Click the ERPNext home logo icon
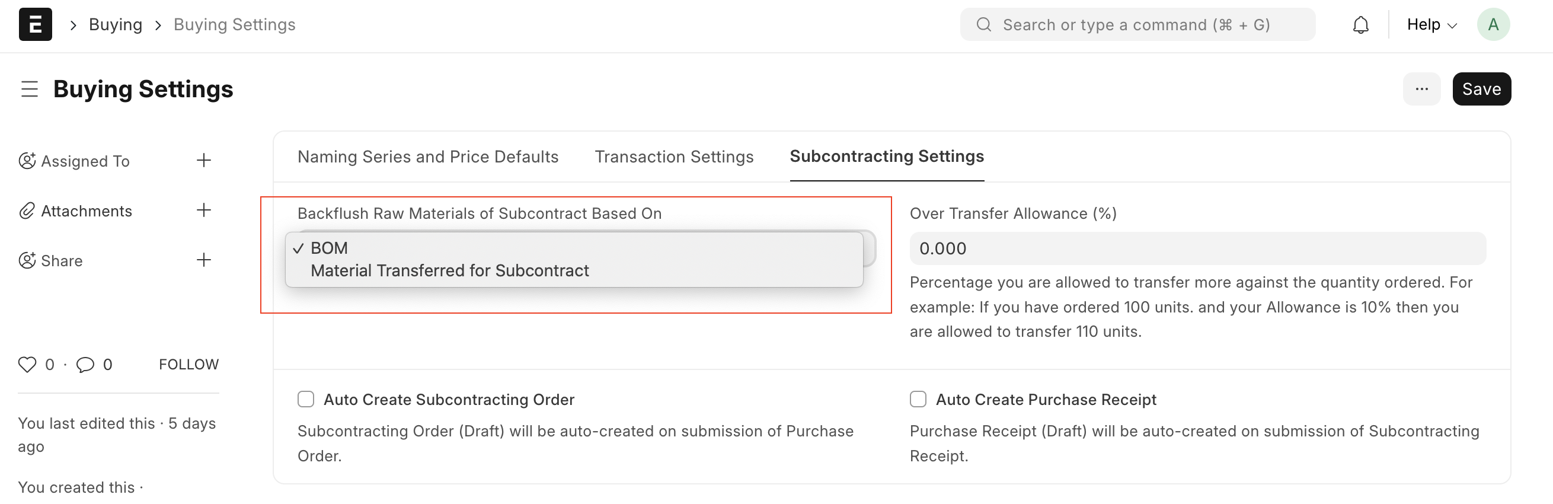 36,25
